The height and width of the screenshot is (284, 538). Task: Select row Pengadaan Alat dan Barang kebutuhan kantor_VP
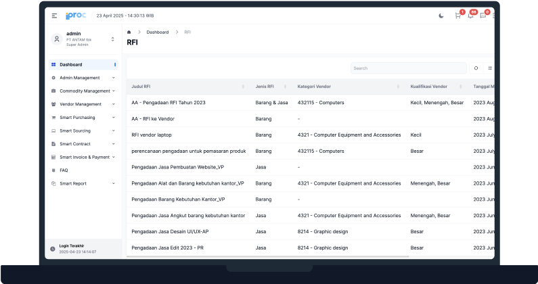pos(311,183)
